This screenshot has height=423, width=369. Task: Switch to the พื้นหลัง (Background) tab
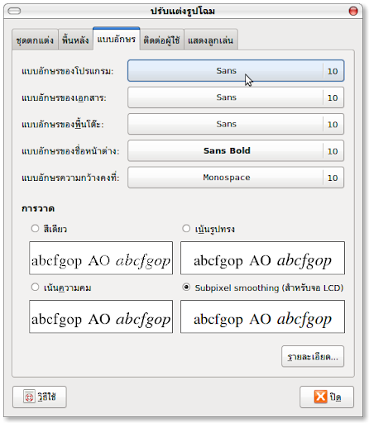[x=75, y=40]
